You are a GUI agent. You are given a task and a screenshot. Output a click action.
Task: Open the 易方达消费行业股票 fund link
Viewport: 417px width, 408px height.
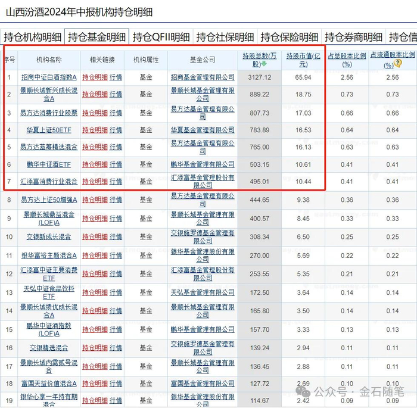tap(49, 113)
